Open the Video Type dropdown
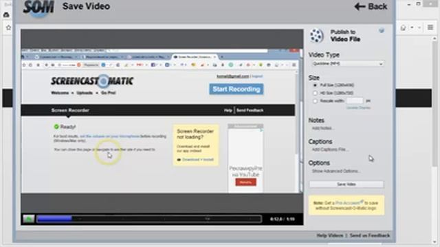The height and width of the screenshot is (247, 440). 347,64
